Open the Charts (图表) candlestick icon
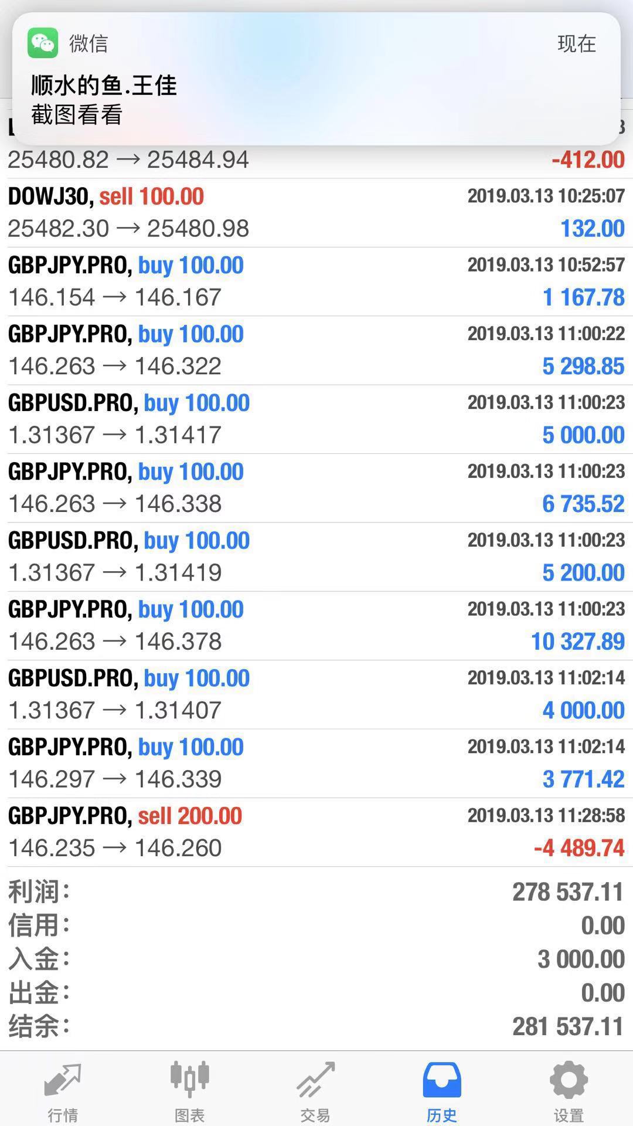This screenshot has width=633, height=1126. click(189, 1079)
